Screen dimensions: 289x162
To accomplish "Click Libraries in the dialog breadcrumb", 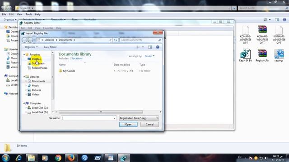I will coord(49,40).
